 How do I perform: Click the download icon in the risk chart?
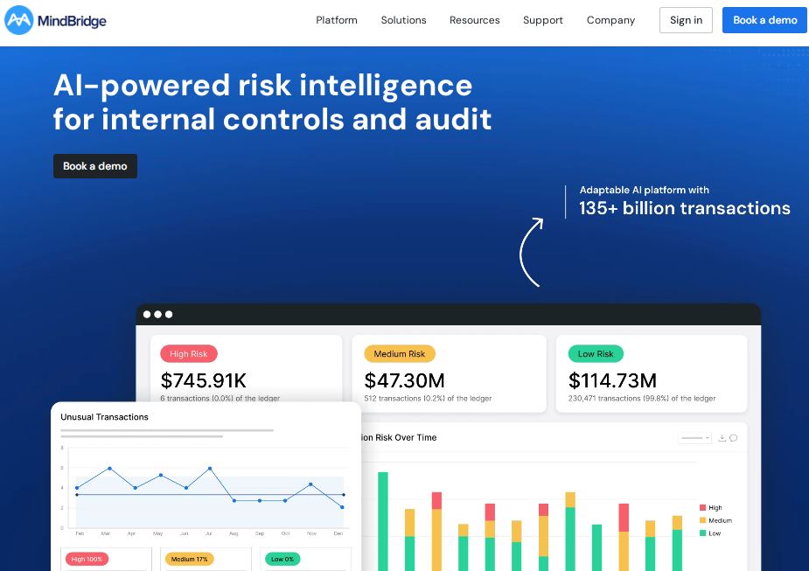722,438
